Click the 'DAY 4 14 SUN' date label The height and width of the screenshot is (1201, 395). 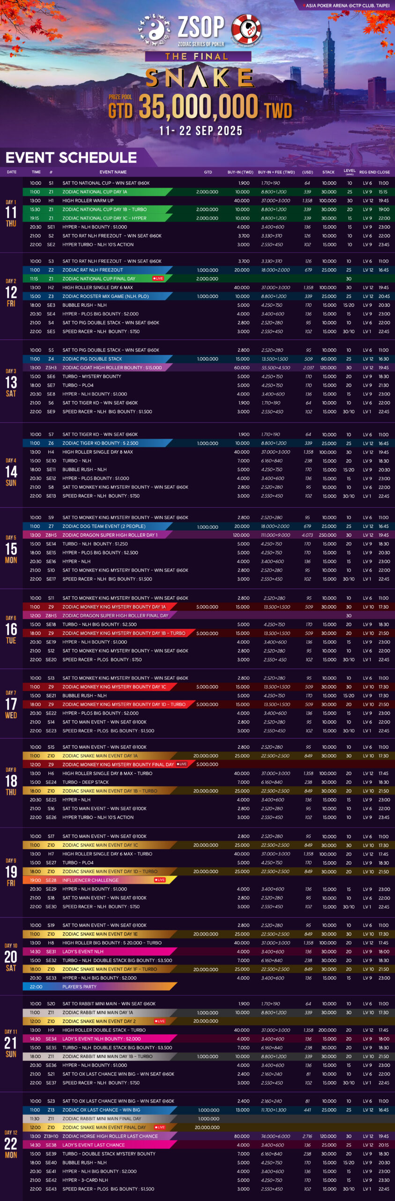click(11, 472)
